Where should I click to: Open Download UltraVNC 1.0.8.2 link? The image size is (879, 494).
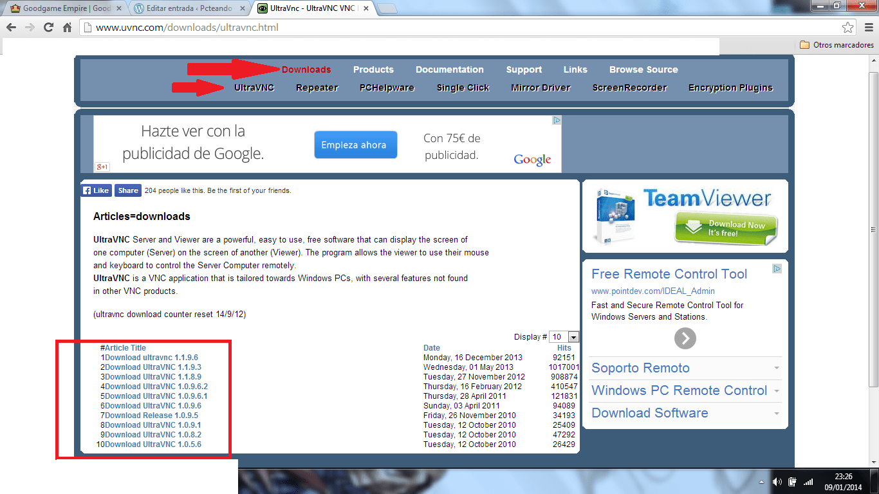(153, 435)
